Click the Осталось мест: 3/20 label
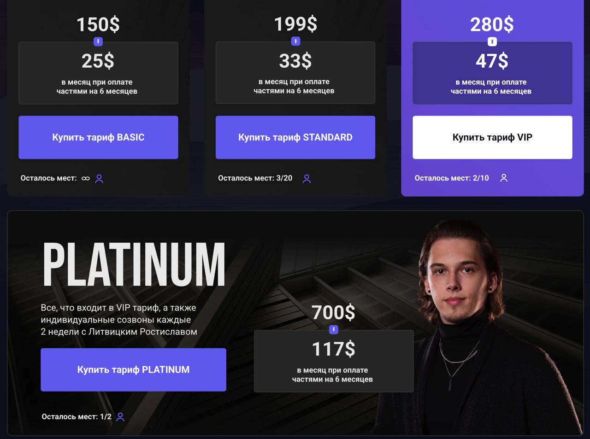The width and height of the screenshot is (590, 439). pos(255,178)
